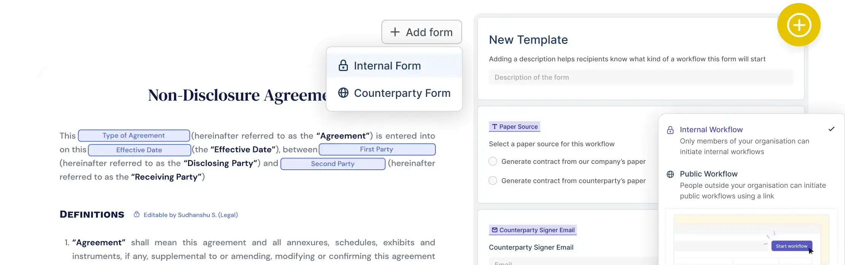This screenshot has width=845, height=265.
Task: Click the Type of Agreement field
Action: (x=134, y=136)
